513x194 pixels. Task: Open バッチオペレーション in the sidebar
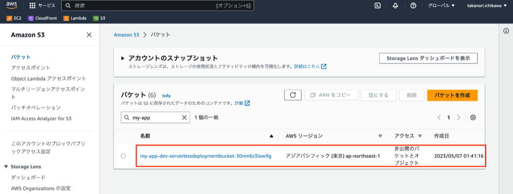coord(35,107)
